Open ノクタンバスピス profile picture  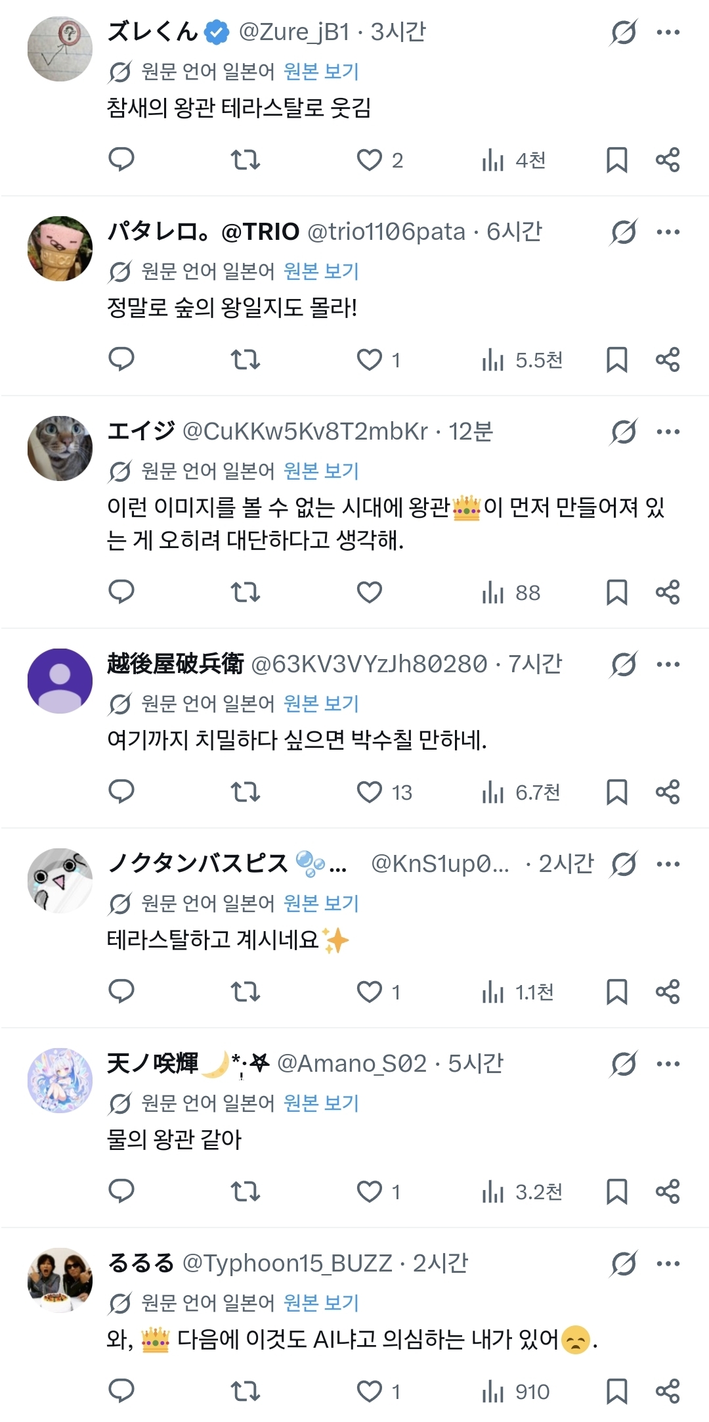click(60, 880)
